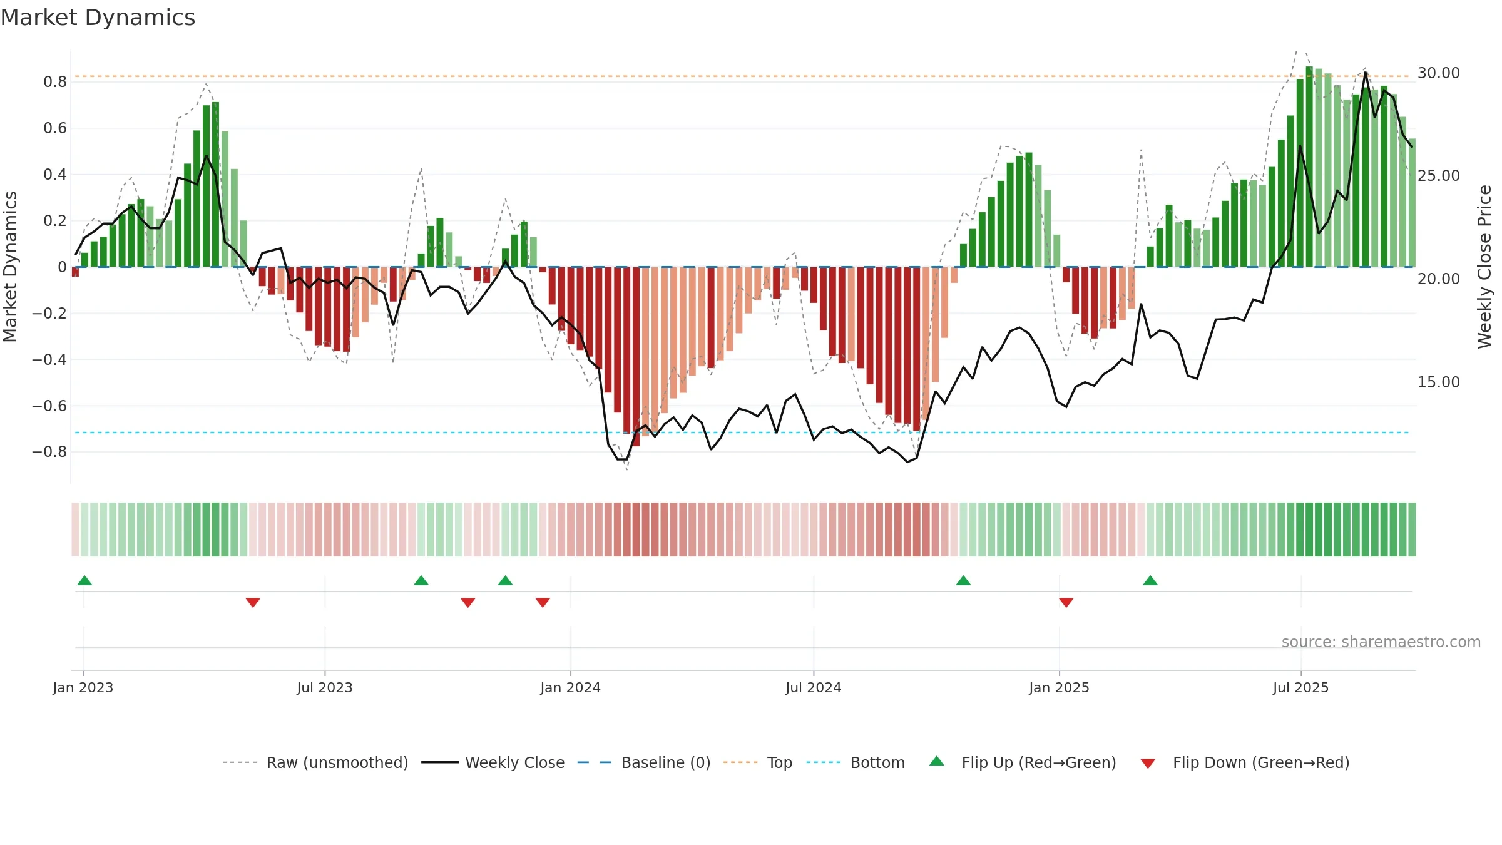
Task: Toggle the Bottom legend entry
Action: 856,762
